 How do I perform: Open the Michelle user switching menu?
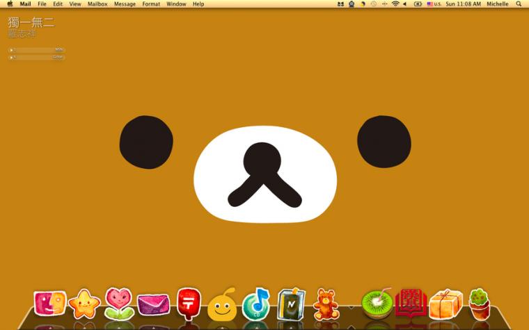(x=497, y=4)
